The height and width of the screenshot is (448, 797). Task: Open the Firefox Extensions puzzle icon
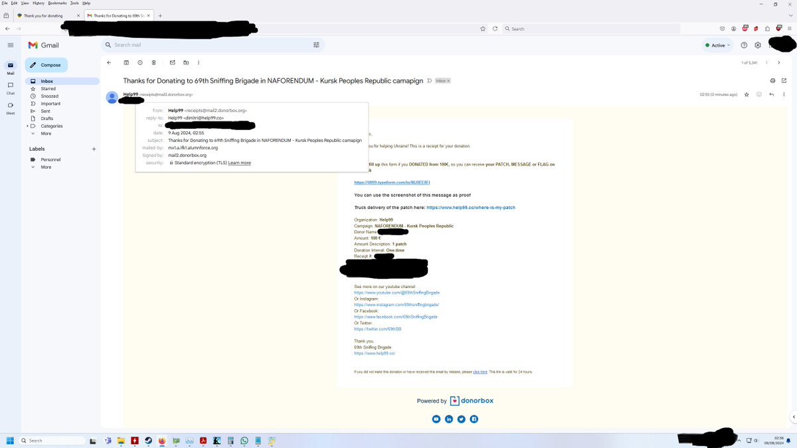[767, 29]
